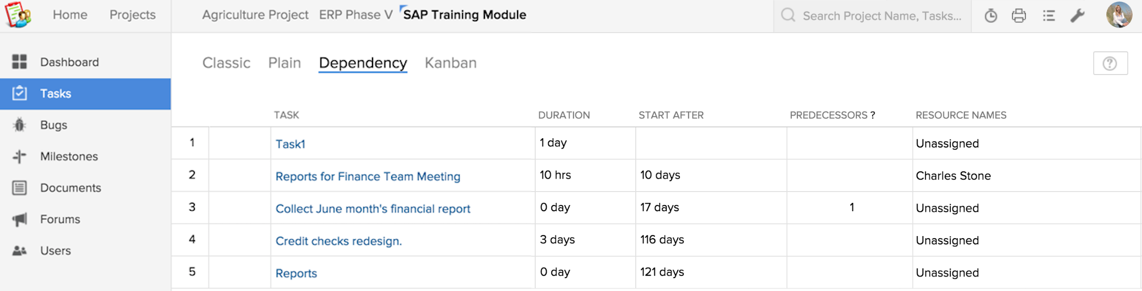Click the timer clock icon in header
The image size is (1142, 291).
tap(990, 16)
